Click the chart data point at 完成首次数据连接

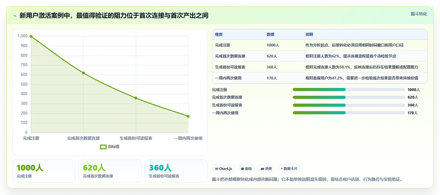[x=83, y=73]
